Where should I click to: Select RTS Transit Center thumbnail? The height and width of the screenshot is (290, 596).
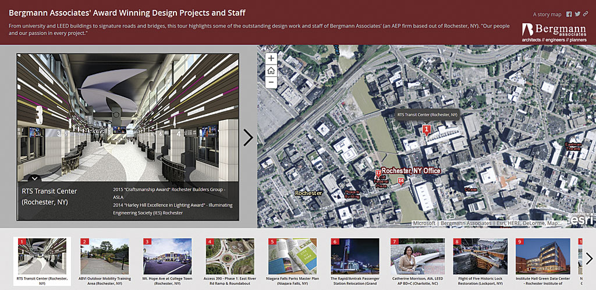(42, 261)
